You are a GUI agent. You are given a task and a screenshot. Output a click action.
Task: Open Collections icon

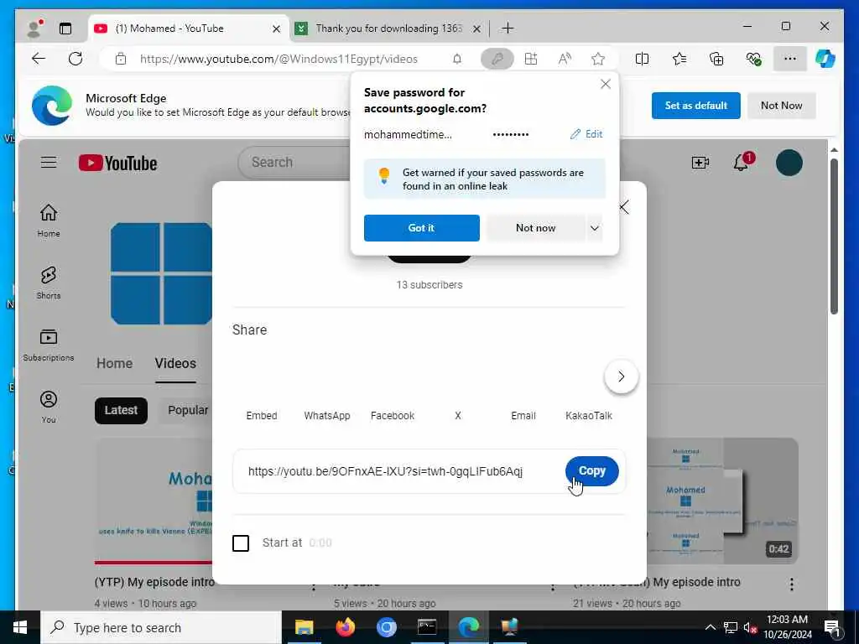point(716,59)
